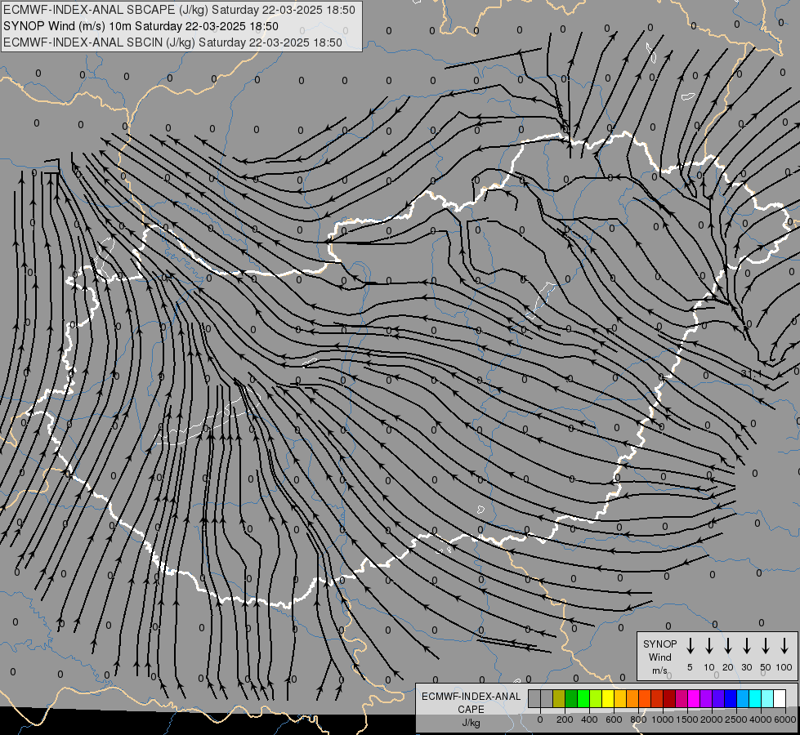Select the 20 m/s wind arrow symbol

pos(728,646)
